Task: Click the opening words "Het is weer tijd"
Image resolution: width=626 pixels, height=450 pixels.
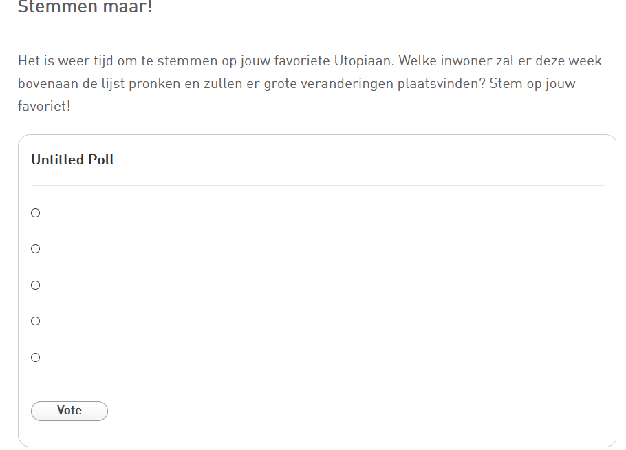Action: (x=66, y=61)
